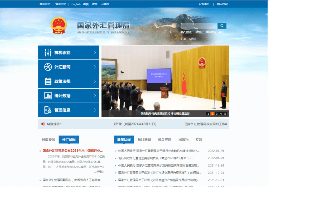Click hot search term 国际收支

pyautogui.click(x=211, y=32)
